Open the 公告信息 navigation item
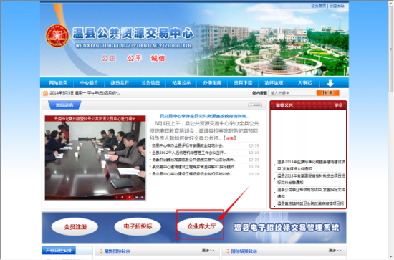Viewport: 394px width, 260px height. pyautogui.click(x=150, y=82)
